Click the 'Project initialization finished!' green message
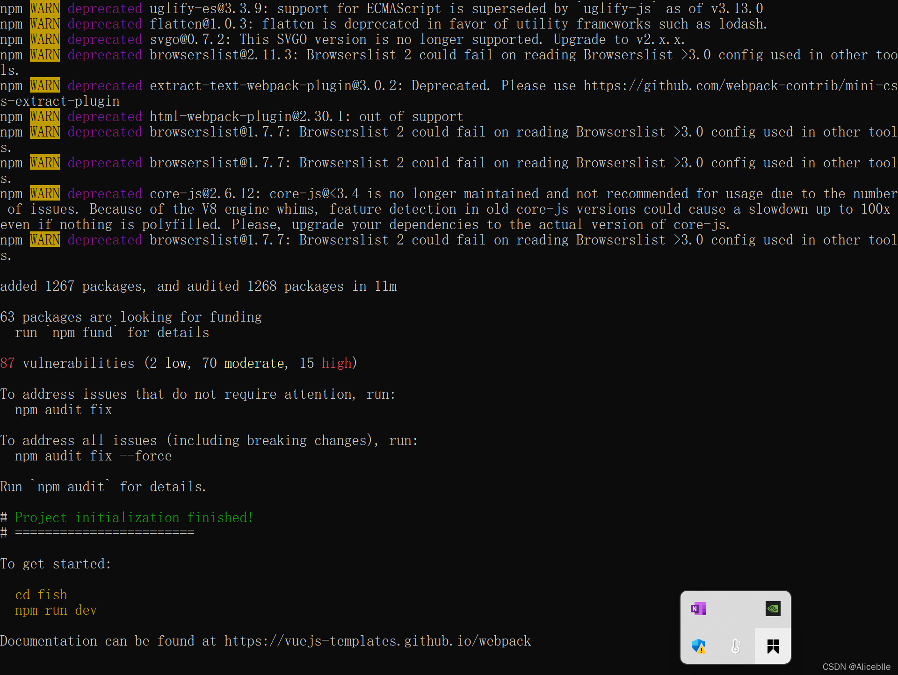The height and width of the screenshot is (675, 898). (134, 517)
